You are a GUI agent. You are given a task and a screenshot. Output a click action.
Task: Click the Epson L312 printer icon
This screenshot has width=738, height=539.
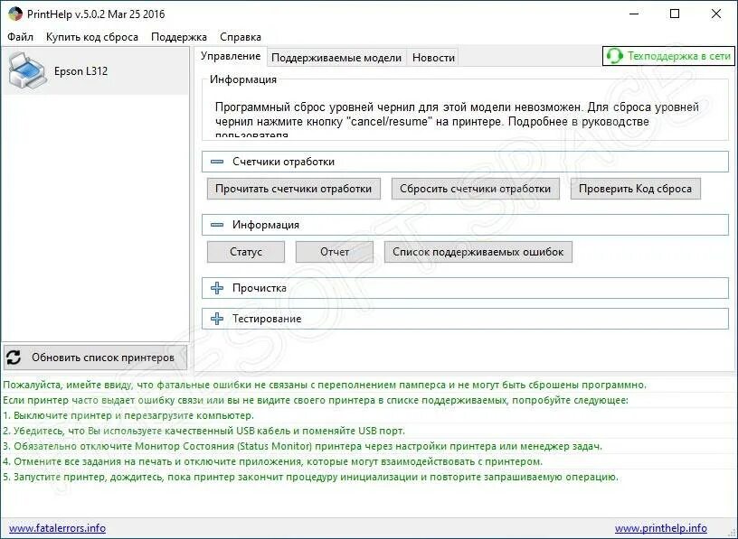pyautogui.click(x=27, y=70)
